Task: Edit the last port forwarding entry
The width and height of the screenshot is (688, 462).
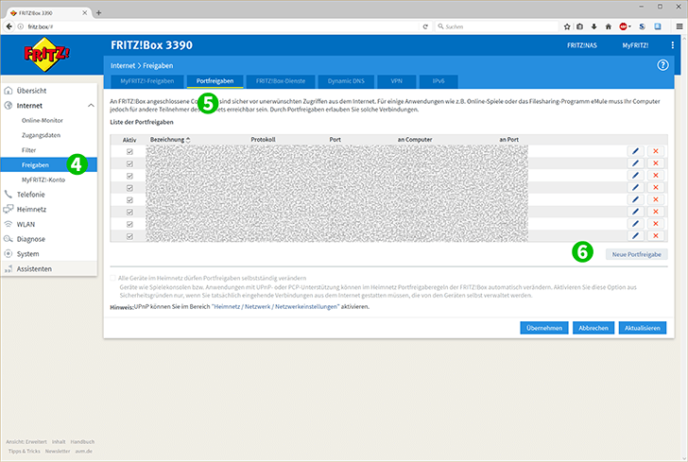Action: coord(635,235)
